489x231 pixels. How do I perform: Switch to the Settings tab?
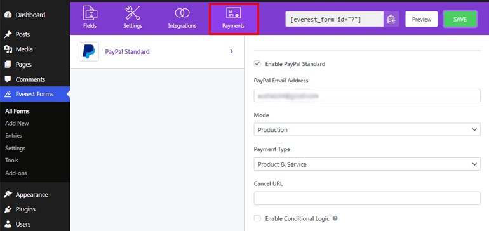[133, 18]
